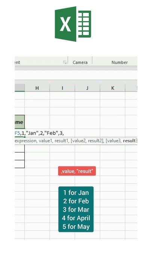Select the Camera ribbon group label
This screenshot has height=271, width=152.
[x=80, y=62]
